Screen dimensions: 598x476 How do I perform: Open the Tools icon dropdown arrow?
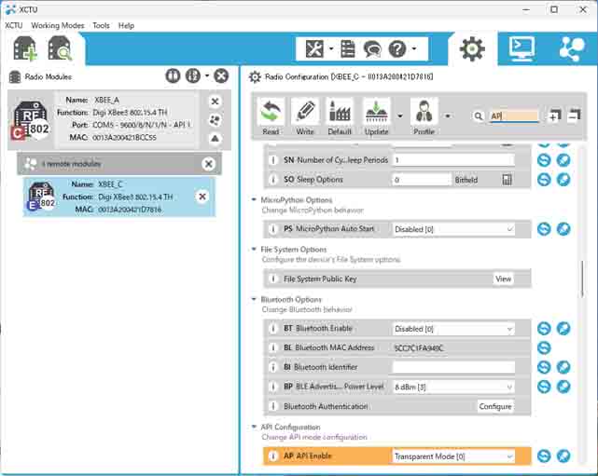coord(330,48)
